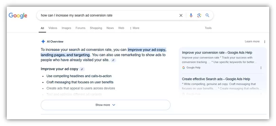Click the Improve your ad copy heading
Image resolution: width=276 pixels, height=126 pixels.
59,69
